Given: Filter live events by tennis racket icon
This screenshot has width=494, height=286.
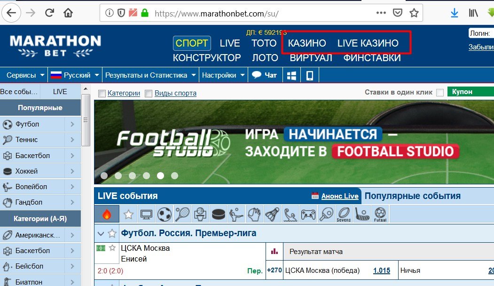Looking at the screenshot, I should (182, 214).
